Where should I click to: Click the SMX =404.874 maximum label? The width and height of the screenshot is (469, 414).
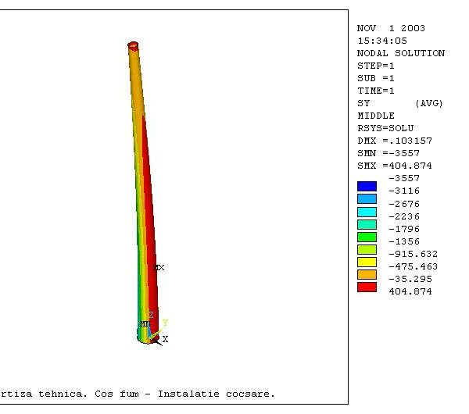394,166
